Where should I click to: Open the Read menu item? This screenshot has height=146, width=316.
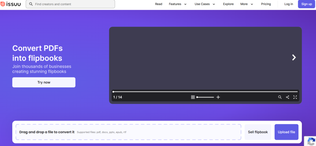tap(159, 4)
